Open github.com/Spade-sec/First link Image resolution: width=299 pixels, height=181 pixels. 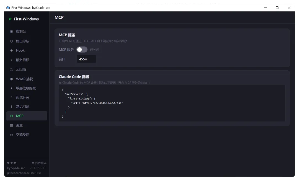pyautogui.click(x=24, y=173)
